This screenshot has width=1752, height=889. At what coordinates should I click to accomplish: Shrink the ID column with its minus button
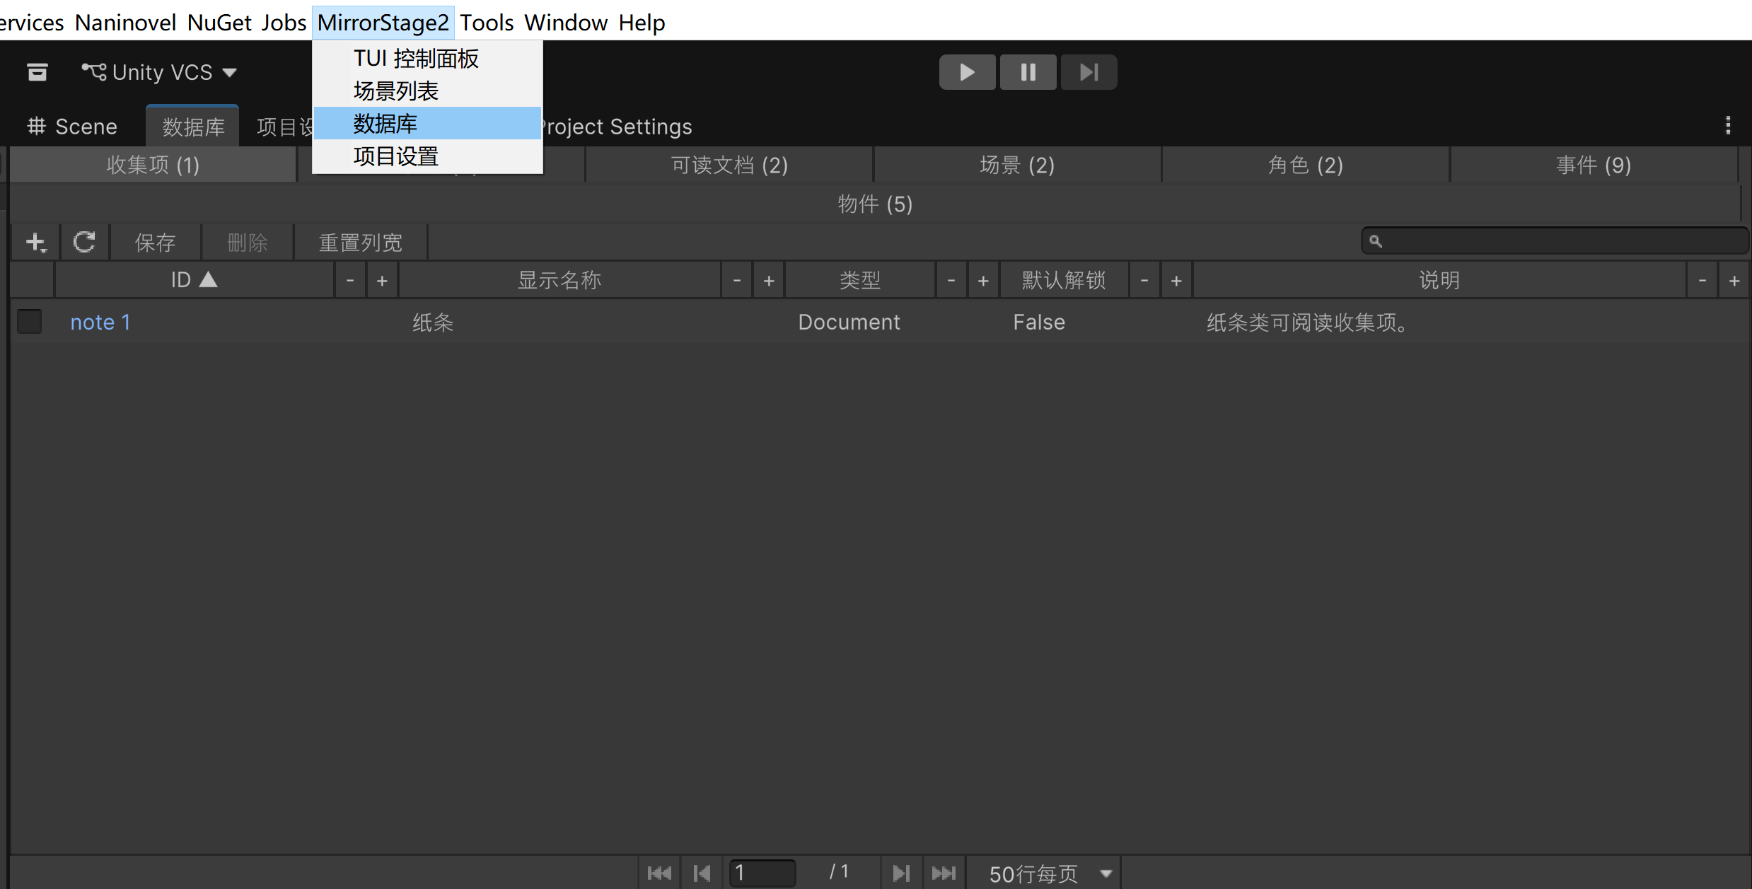click(350, 281)
